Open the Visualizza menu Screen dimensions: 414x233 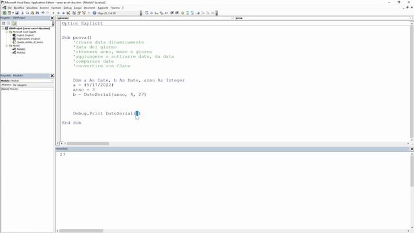pos(32,8)
